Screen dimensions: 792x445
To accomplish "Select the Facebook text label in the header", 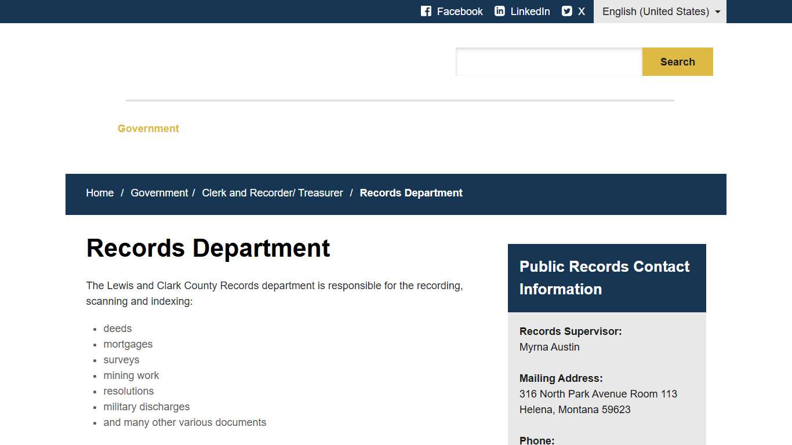I will tap(460, 11).
